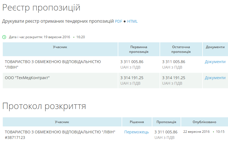
Task: Click ЛІВІН #38717123 entry in protocol table
Action: 60,134
